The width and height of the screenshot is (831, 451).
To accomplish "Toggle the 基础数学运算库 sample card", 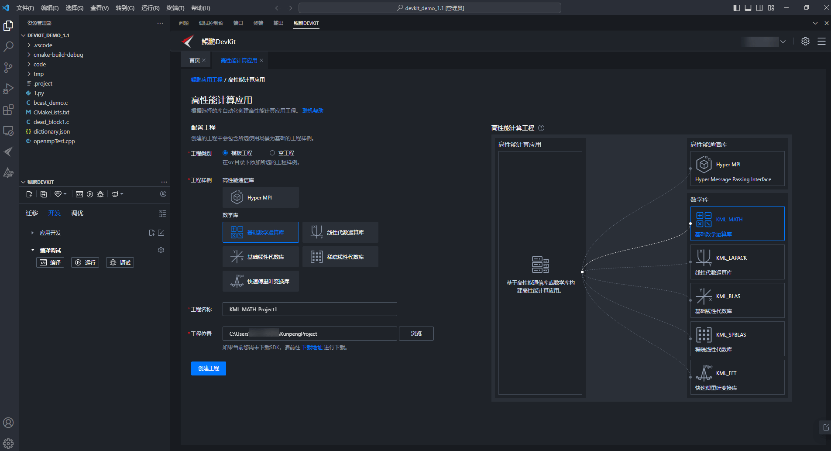I will click(261, 232).
